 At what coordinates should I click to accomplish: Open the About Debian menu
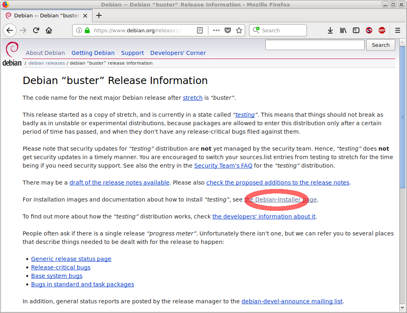(45, 53)
